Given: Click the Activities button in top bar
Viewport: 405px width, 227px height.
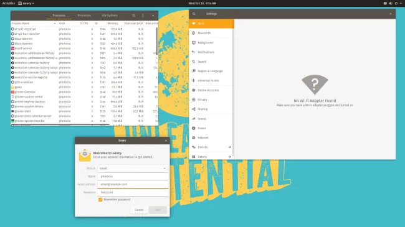Looking at the screenshot, I should click(x=9, y=3).
